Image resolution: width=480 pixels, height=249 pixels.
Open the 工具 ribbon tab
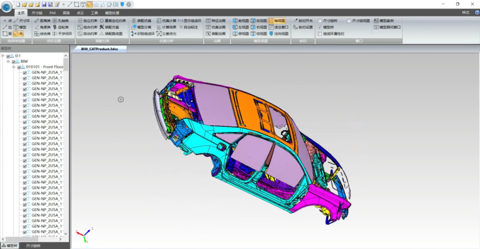(94, 13)
